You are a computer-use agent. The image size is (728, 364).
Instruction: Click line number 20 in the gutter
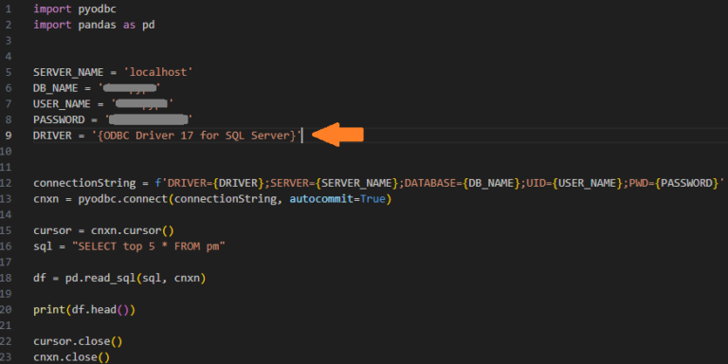click(6, 309)
